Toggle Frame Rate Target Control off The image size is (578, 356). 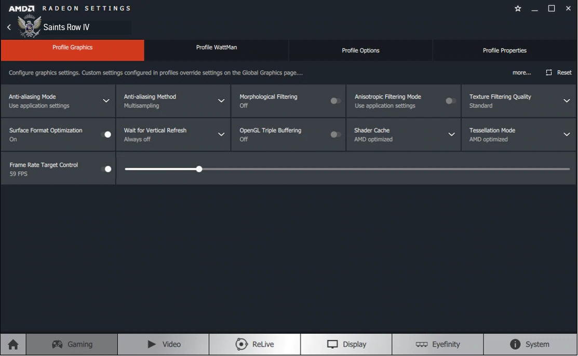pyautogui.click(x=106, y=169)
